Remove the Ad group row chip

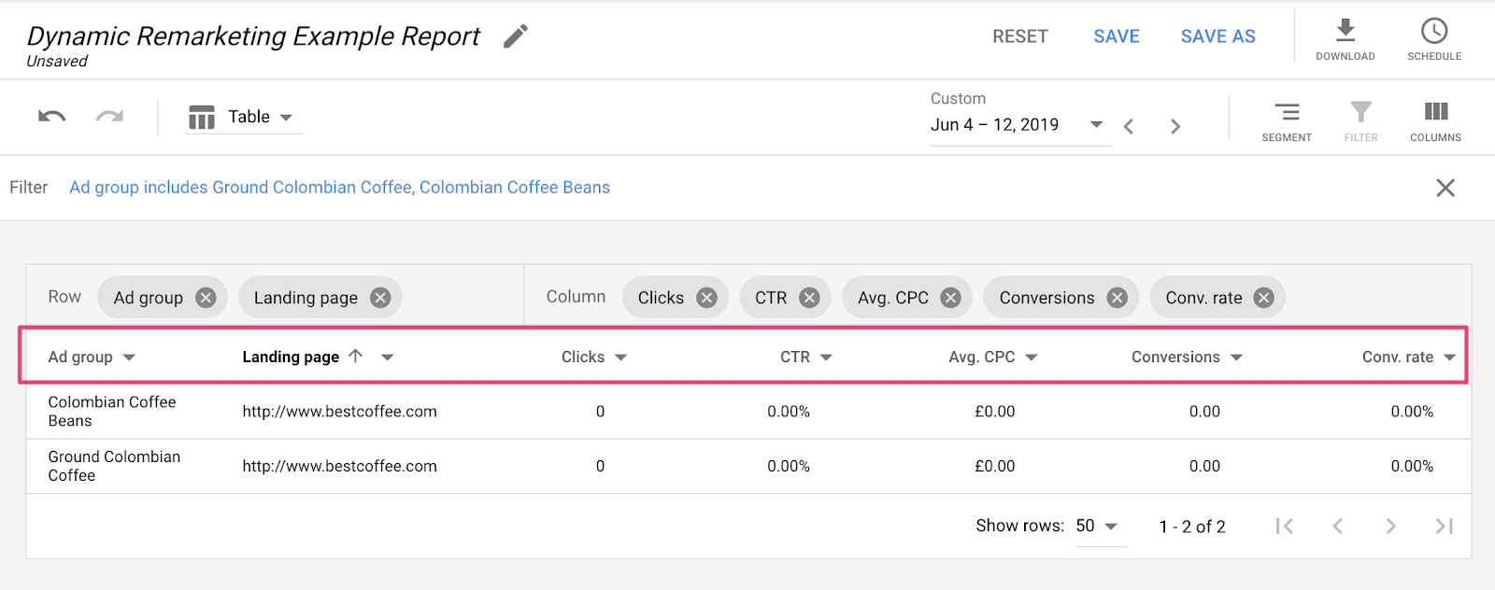tap(206, 298)
